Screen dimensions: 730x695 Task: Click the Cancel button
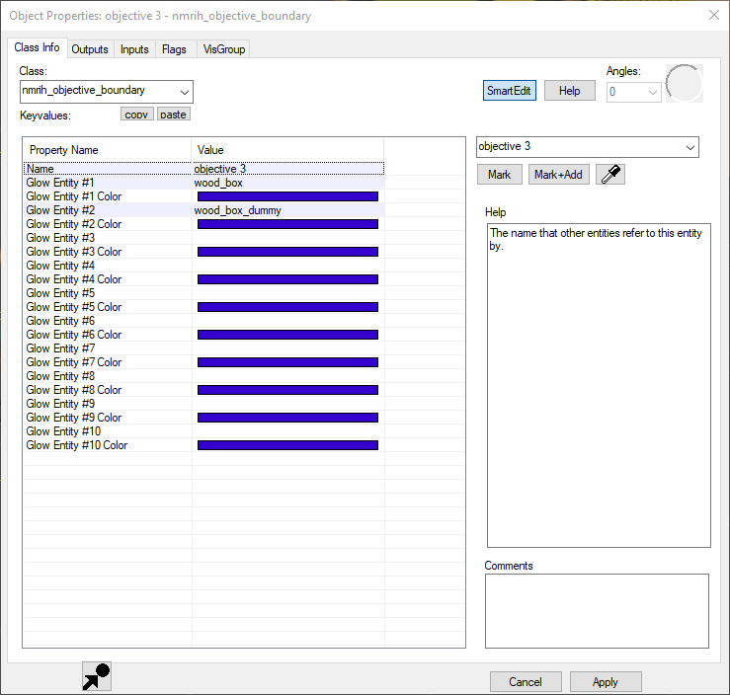pos(526,682)
